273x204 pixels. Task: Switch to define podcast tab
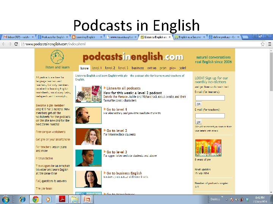pos(224,37)
